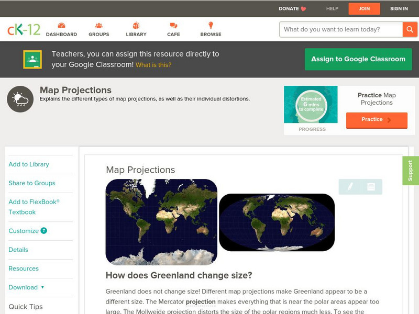Click the 'Quick Tips' sidebar heading

tap(26, 307)
